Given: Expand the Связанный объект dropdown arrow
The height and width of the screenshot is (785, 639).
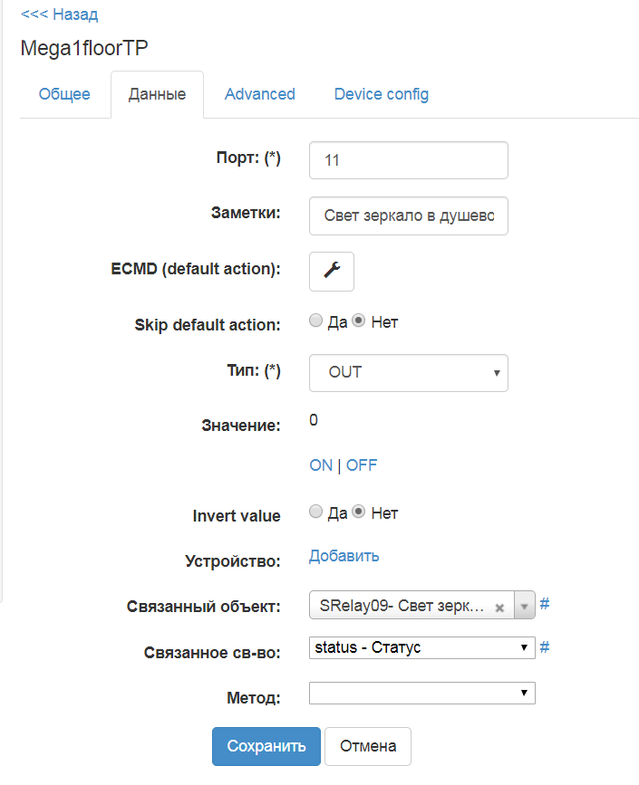Looking at the screenshot, I should (x=525, y=607).
